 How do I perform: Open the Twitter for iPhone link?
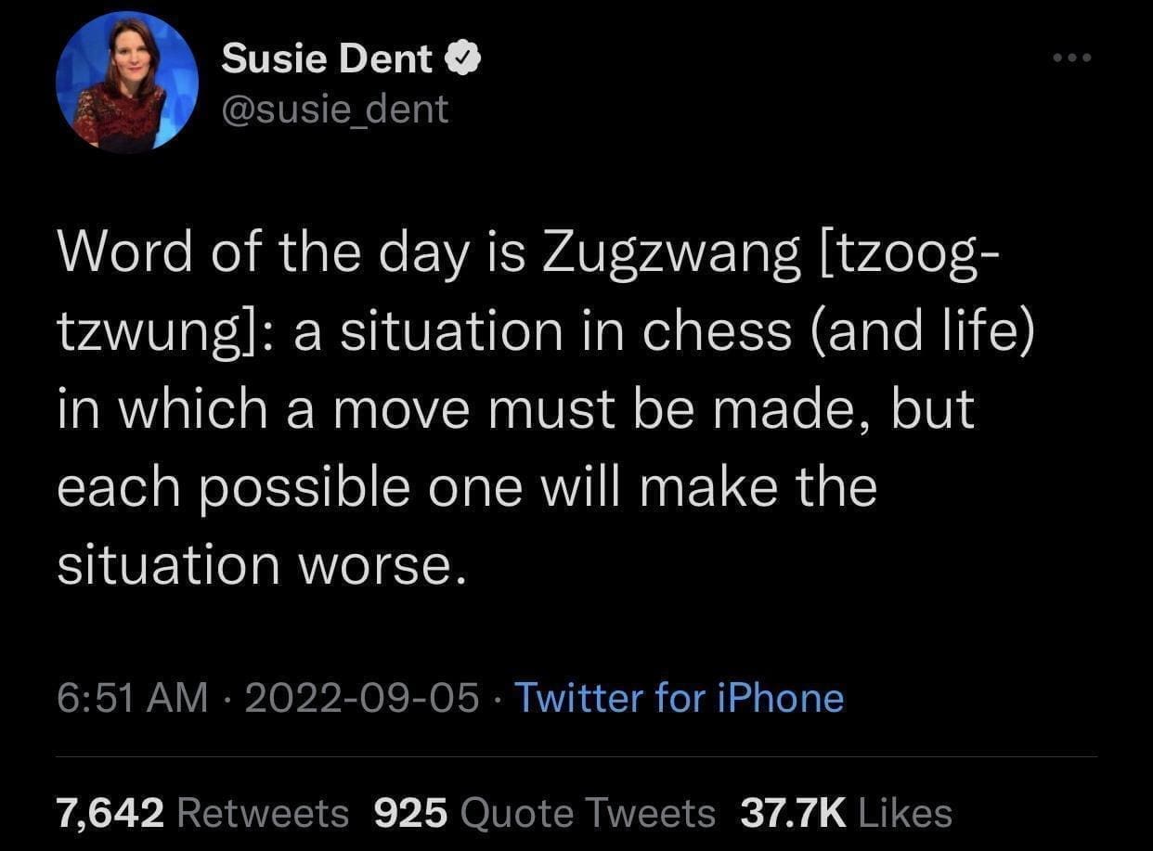[680, 698]
